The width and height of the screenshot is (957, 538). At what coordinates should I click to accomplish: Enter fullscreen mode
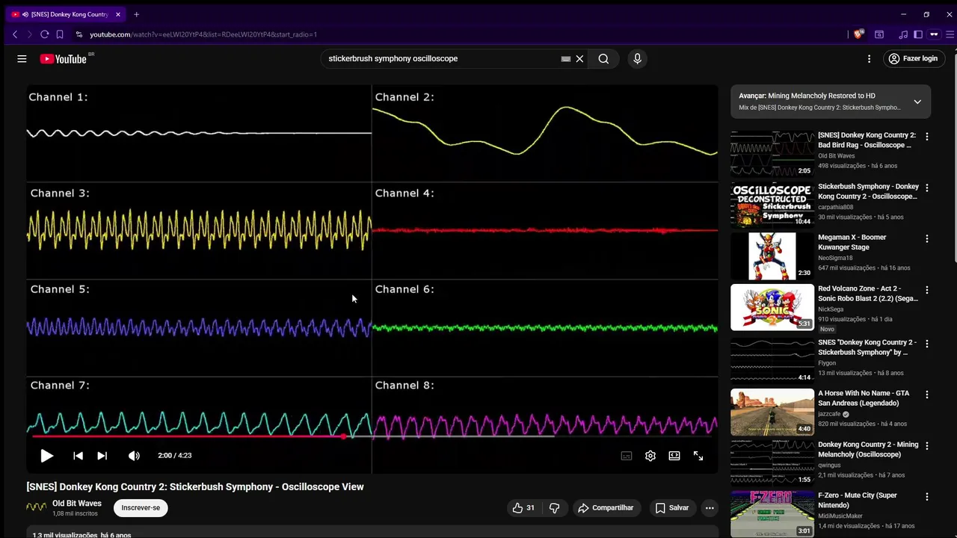click(698, 456)
